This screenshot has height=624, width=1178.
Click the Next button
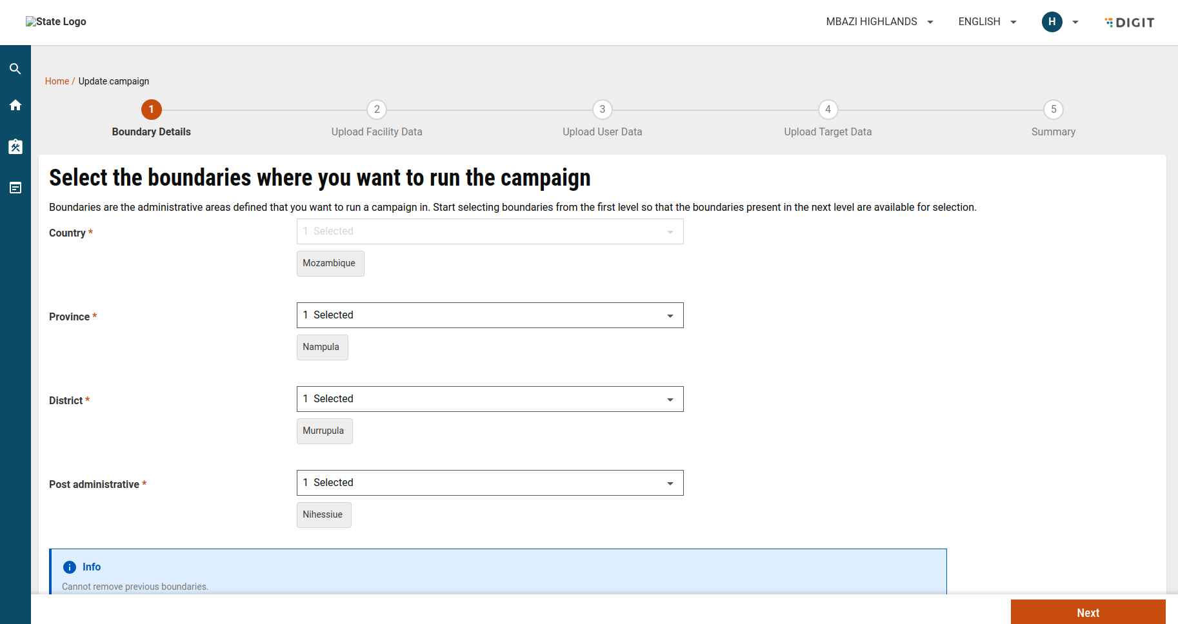[x=1088, y=612]
